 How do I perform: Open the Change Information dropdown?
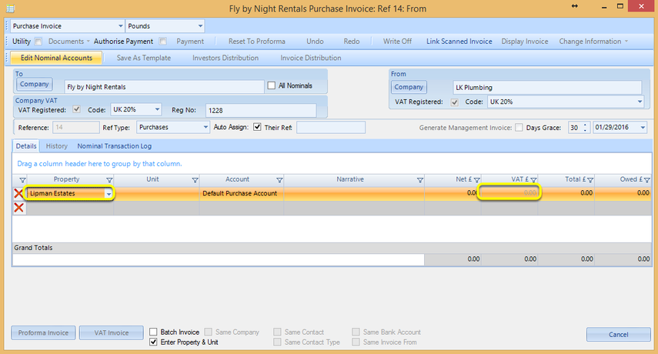(x=593, y=41)
